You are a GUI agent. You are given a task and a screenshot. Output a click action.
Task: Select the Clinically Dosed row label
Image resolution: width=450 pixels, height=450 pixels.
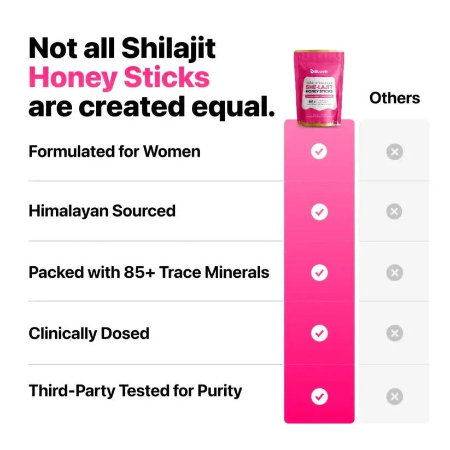pyautogui.click(x=89, y=333)
